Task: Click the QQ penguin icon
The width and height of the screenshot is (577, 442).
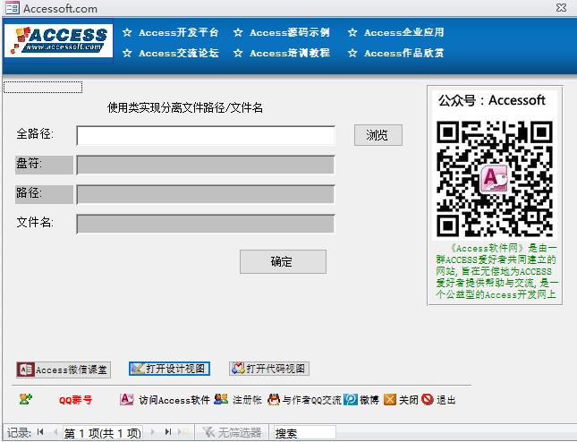Action: click(274, 399)
